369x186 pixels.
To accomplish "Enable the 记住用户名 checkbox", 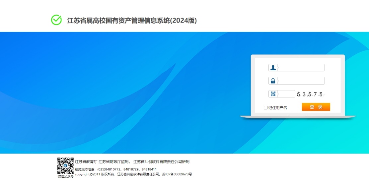I will 265,107.
